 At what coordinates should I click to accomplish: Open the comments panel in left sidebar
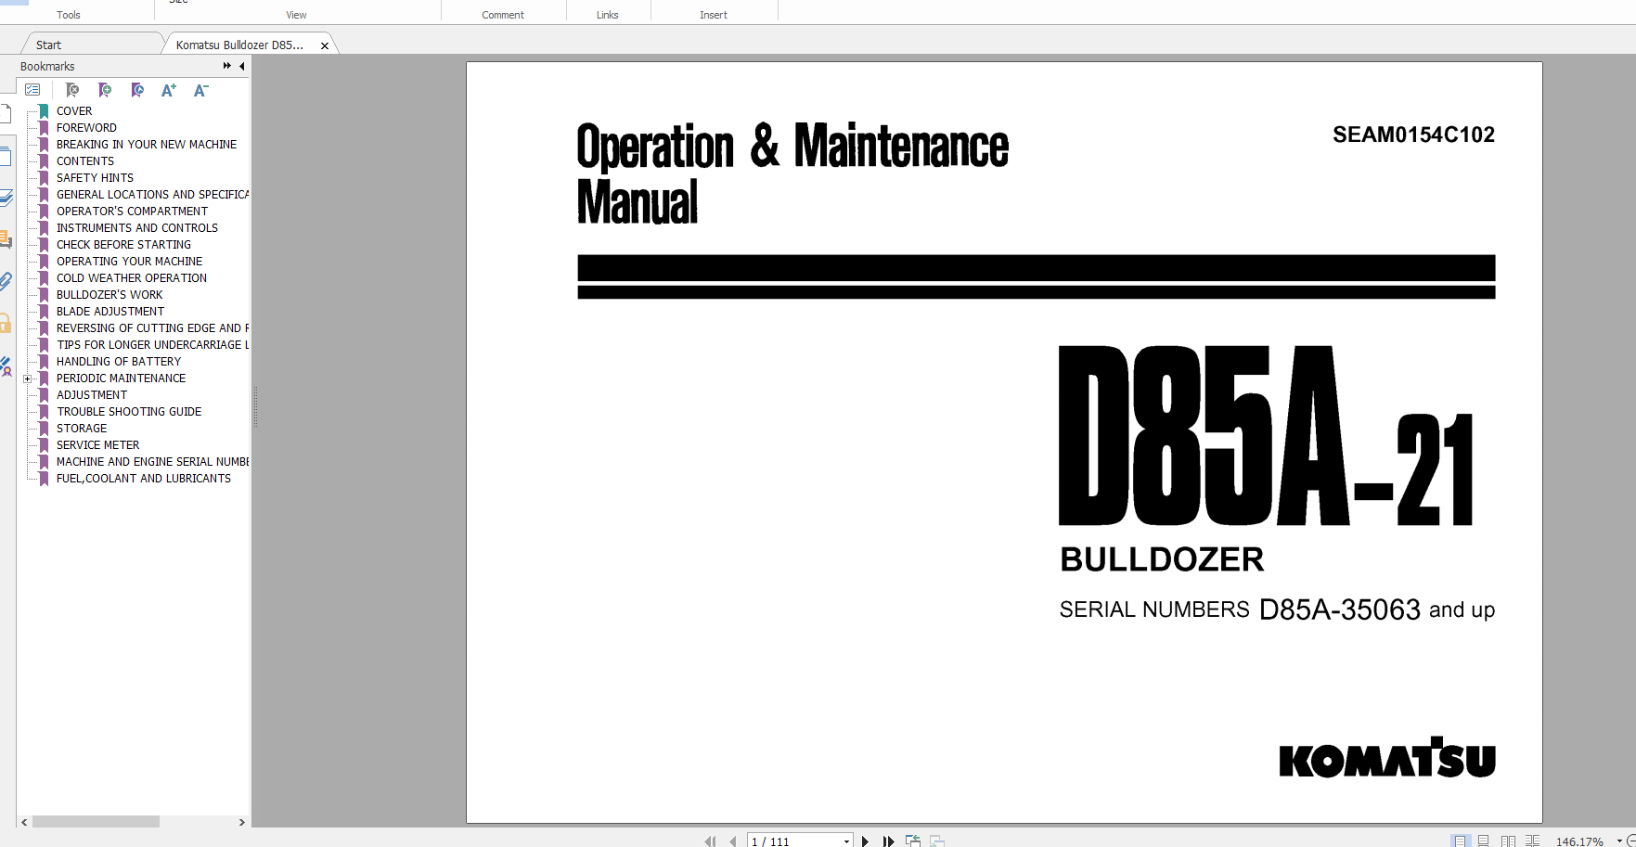click(x=7, y=237)
